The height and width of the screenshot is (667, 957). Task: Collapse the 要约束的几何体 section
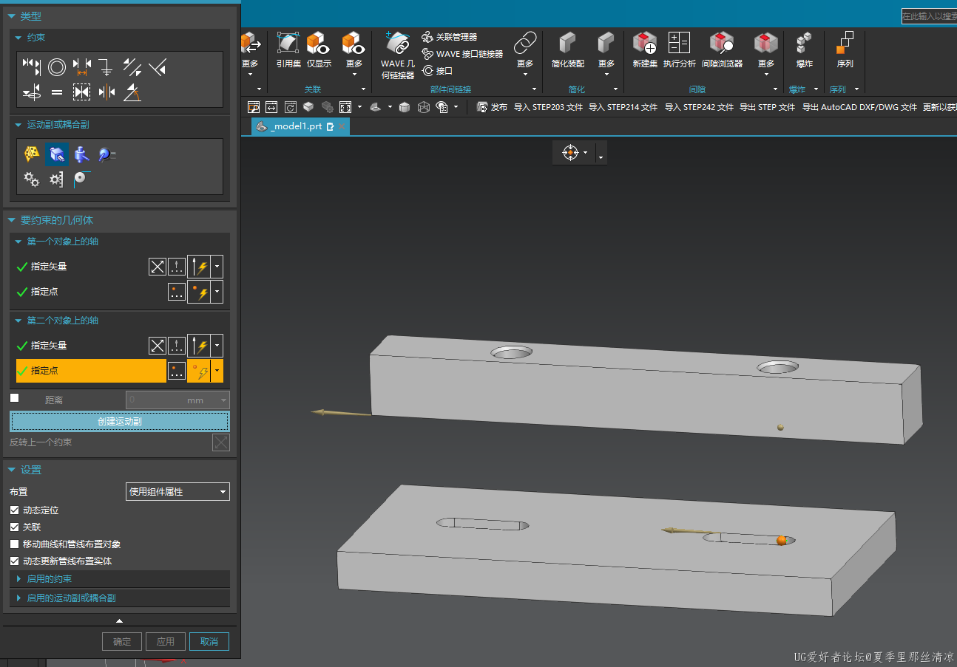tap(12, 220)
